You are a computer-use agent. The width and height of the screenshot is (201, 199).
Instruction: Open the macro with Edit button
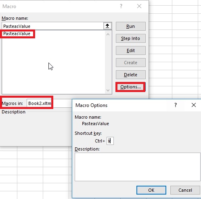coord(131,50)
